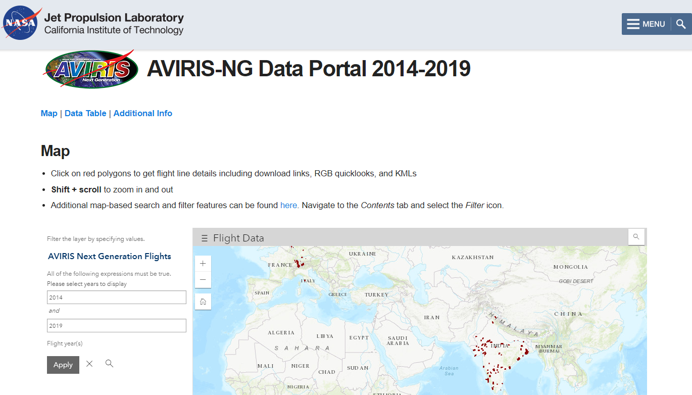Zoom in on the map
This screenshot has width=692, height=395.
point(203,264)
